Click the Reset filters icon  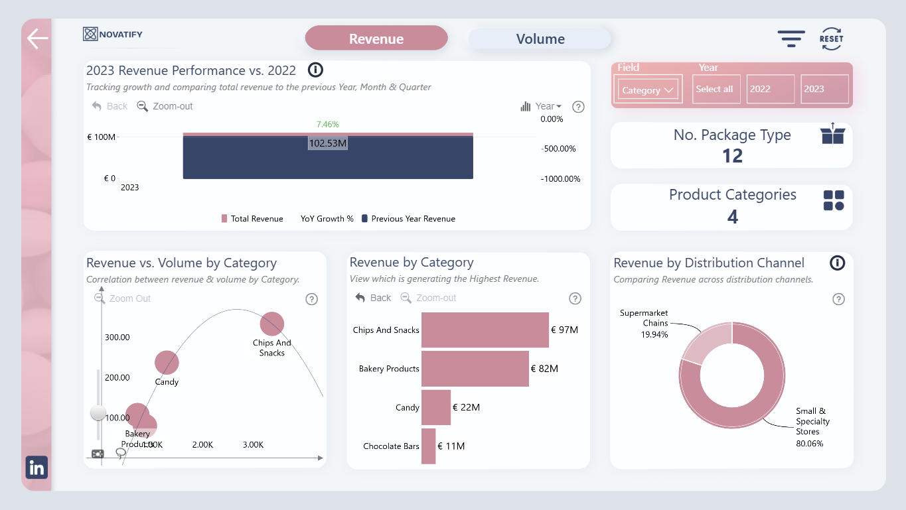(x=831, y=38)
